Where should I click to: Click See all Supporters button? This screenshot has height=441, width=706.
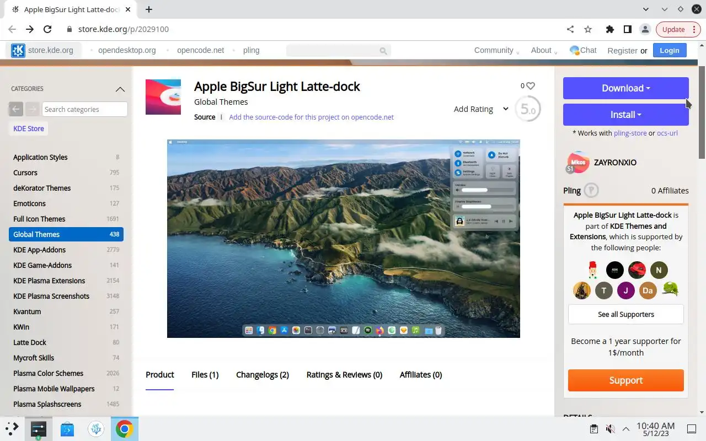626,314
